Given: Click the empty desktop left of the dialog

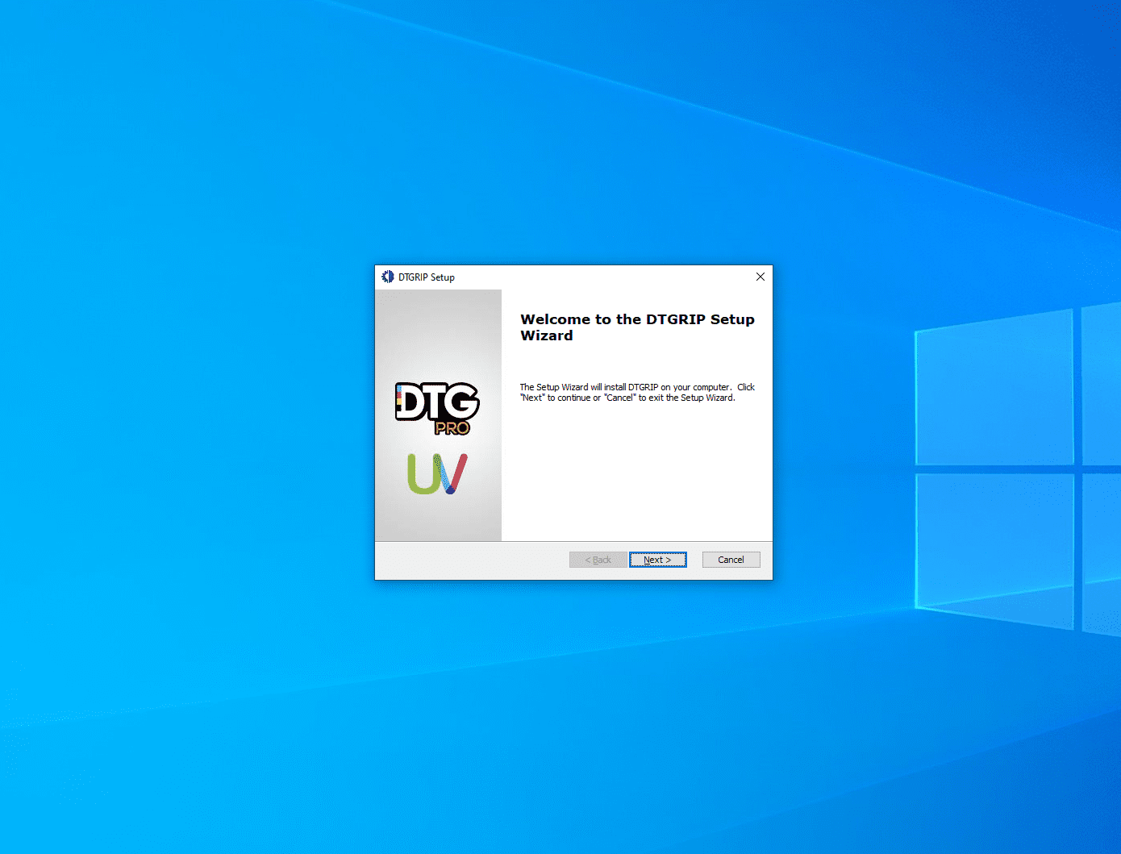Looking at the screenshot, I should tap(185, 419).
